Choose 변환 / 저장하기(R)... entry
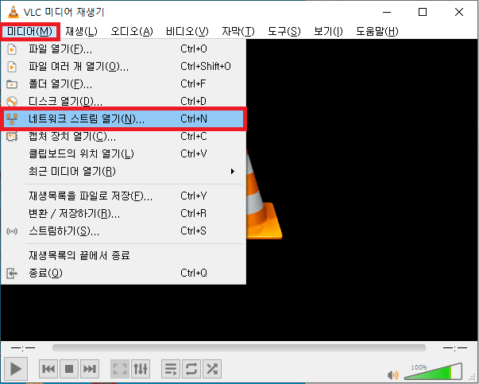The height and width of the screenshot is (384, 479). click(123, 213)
